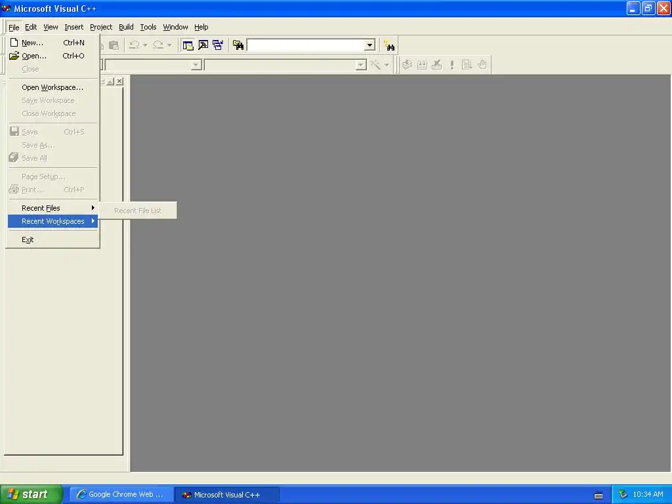672x504 pixels.
Task: Open the Tools menu
Action: tap(148, 27)
